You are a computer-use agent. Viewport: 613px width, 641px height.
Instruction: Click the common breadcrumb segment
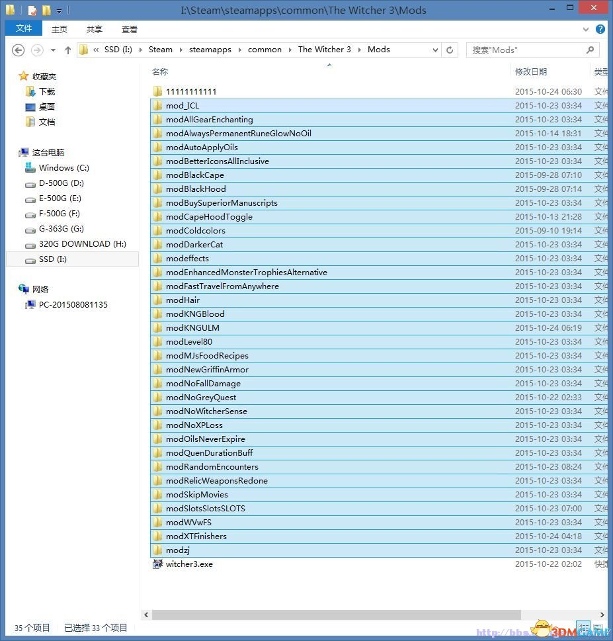[x=265, y=50]
